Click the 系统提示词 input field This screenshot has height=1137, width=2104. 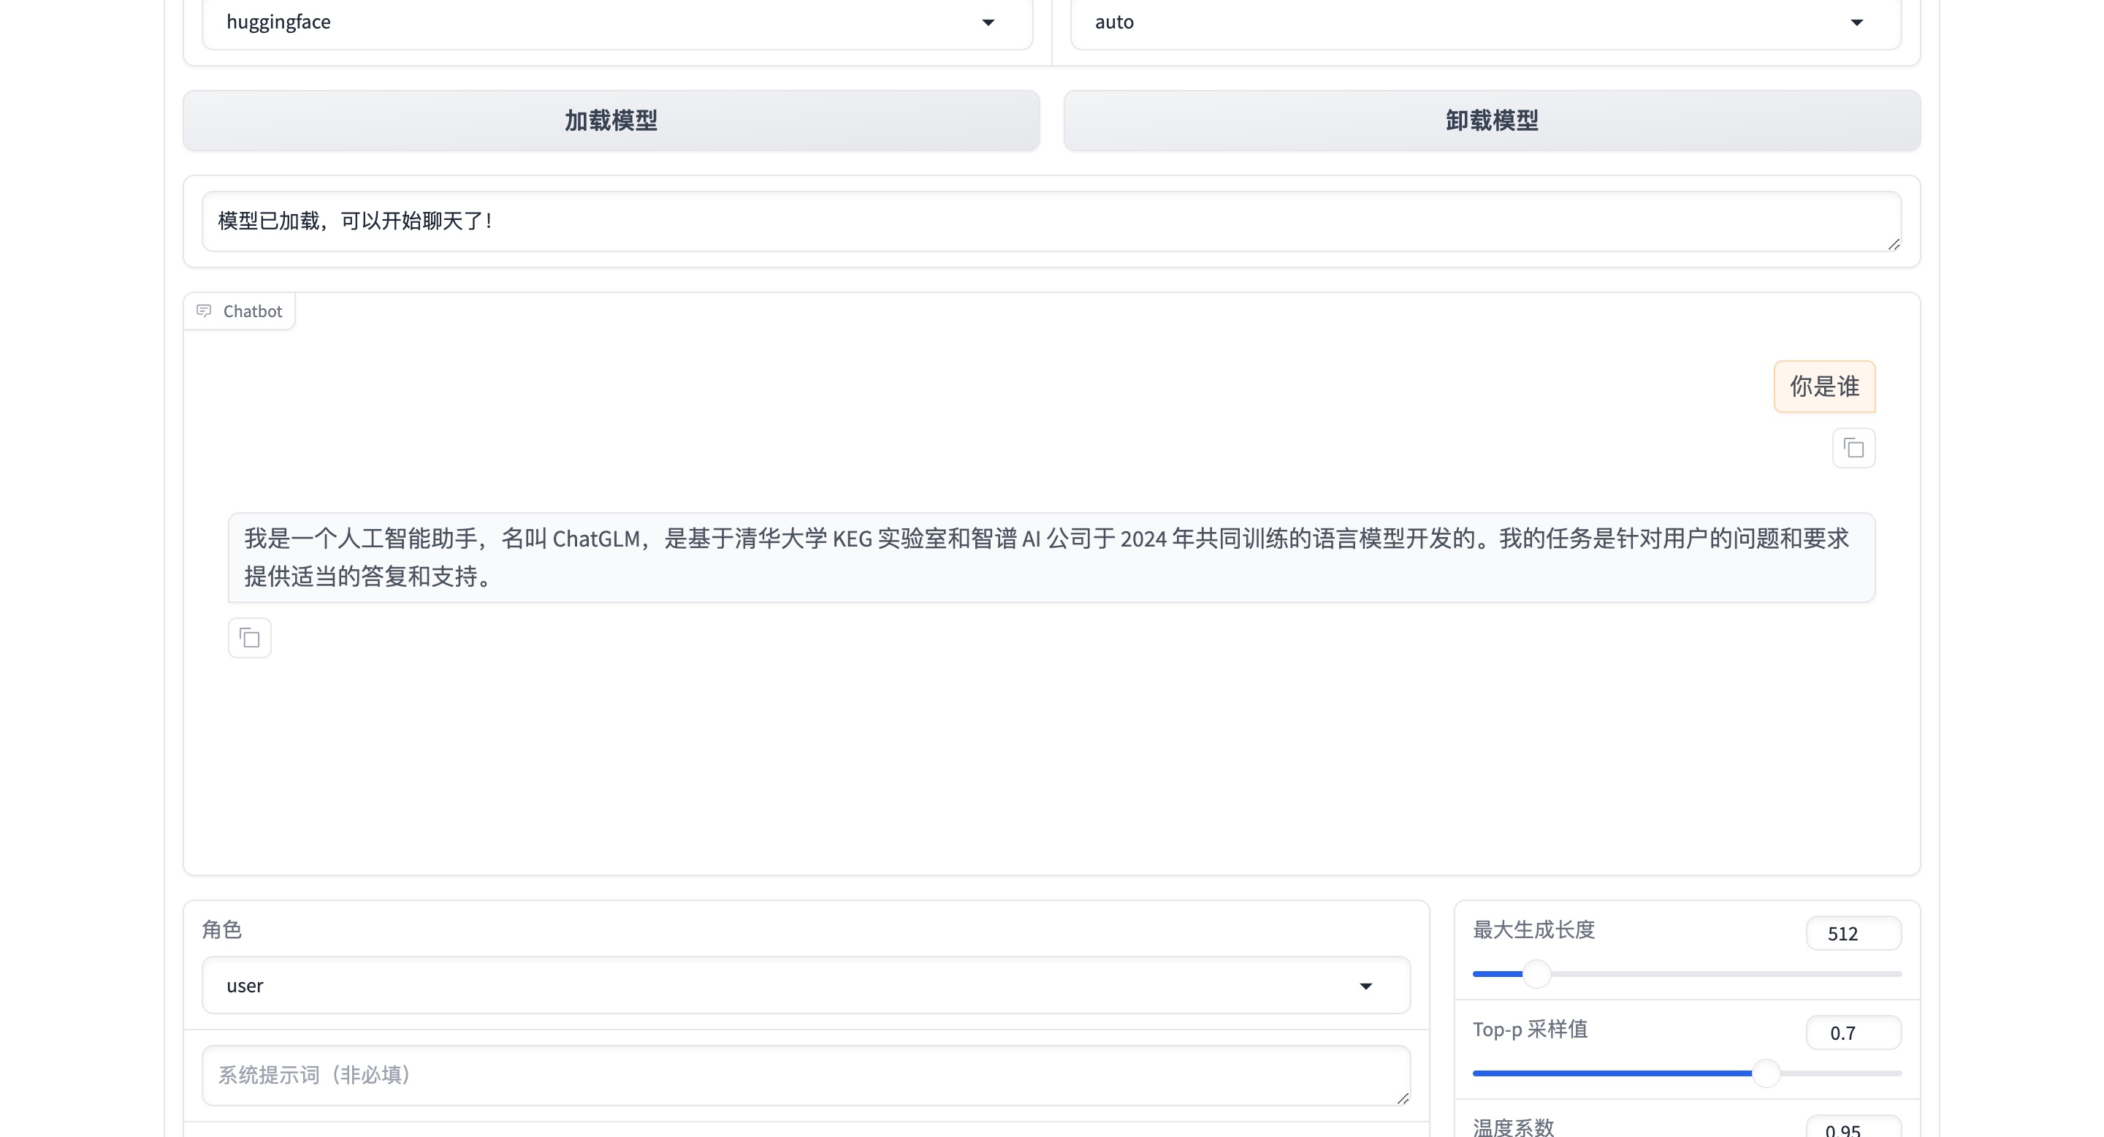(804, 1075)
